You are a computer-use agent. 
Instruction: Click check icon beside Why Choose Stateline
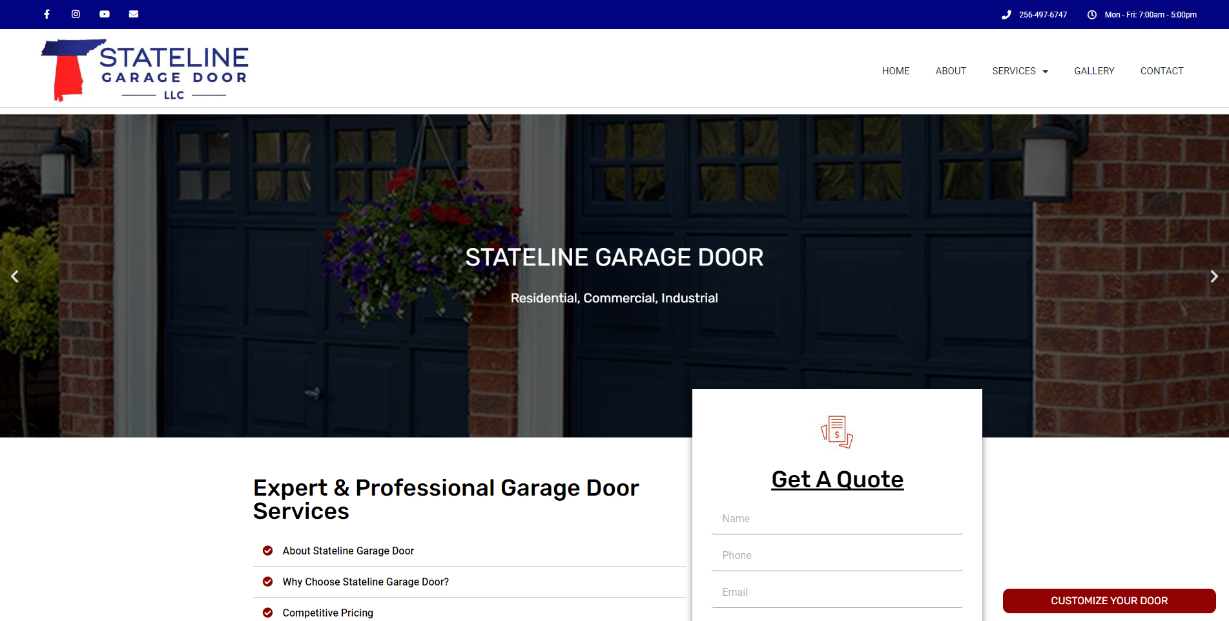tap(267, 582)
